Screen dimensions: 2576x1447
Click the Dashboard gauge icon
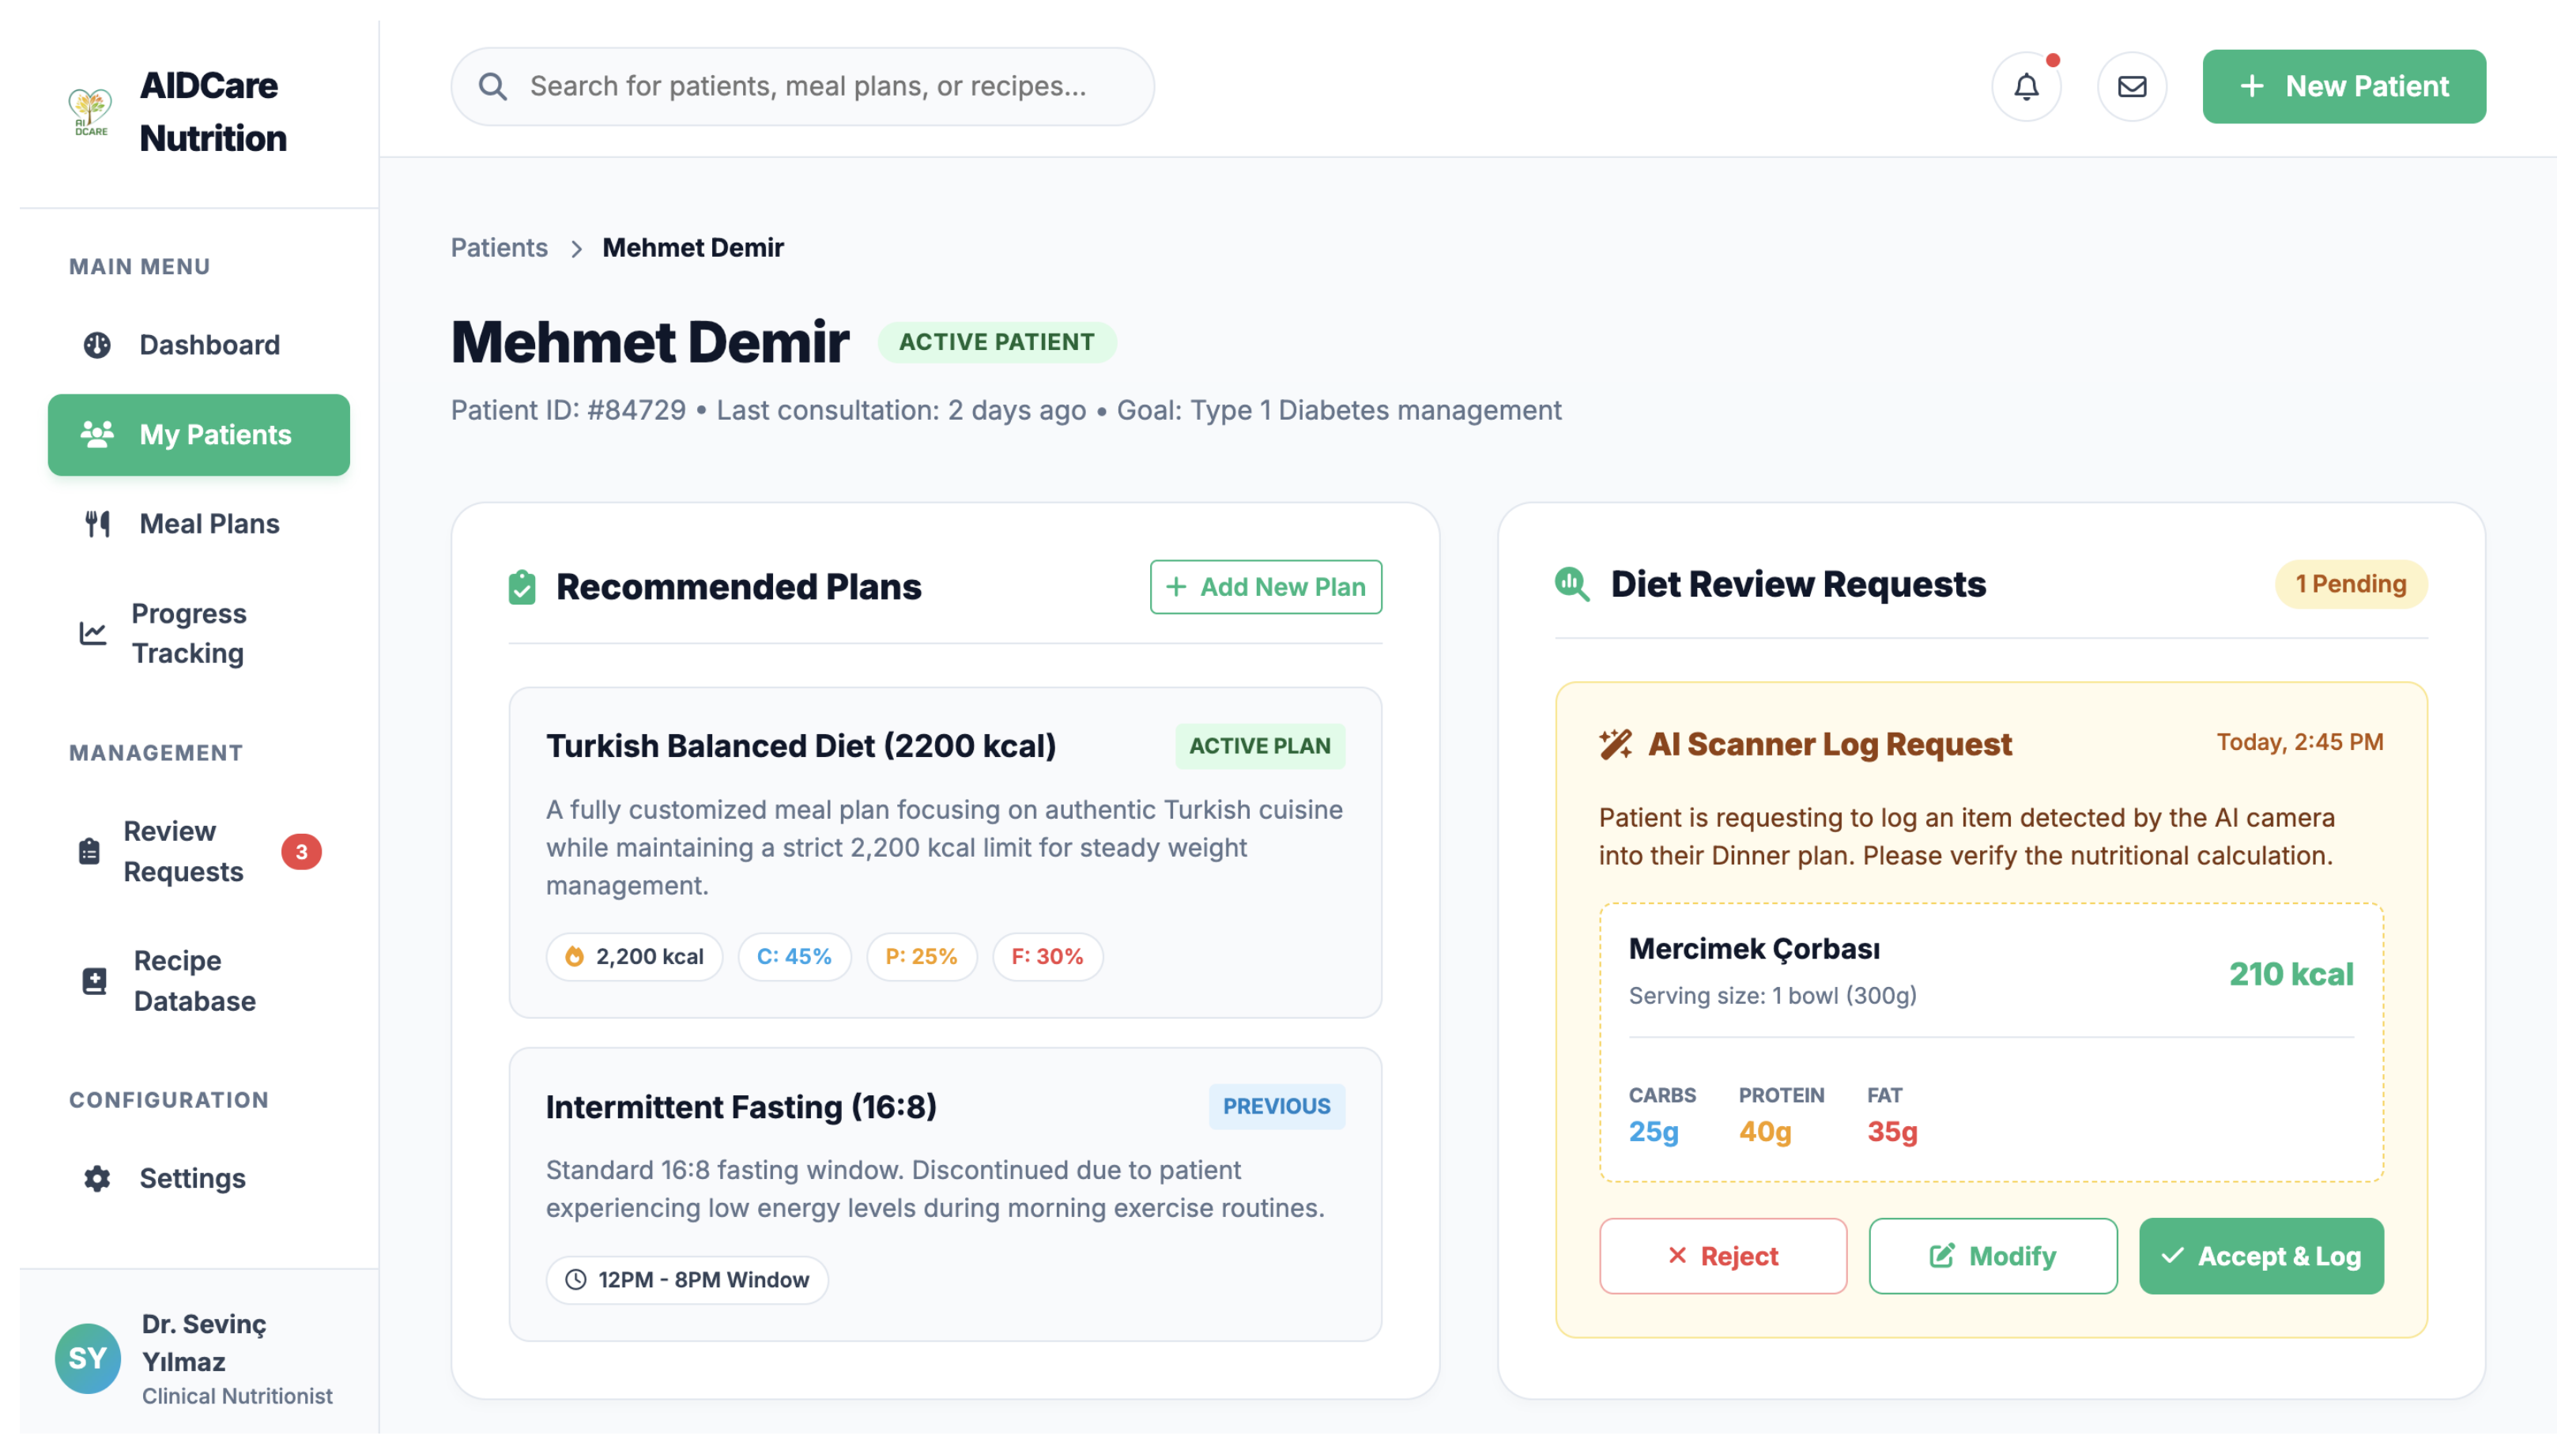tap(98, 347)
